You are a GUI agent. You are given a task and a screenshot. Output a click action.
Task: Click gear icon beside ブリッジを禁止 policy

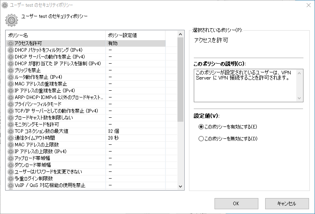coord(10,70)
